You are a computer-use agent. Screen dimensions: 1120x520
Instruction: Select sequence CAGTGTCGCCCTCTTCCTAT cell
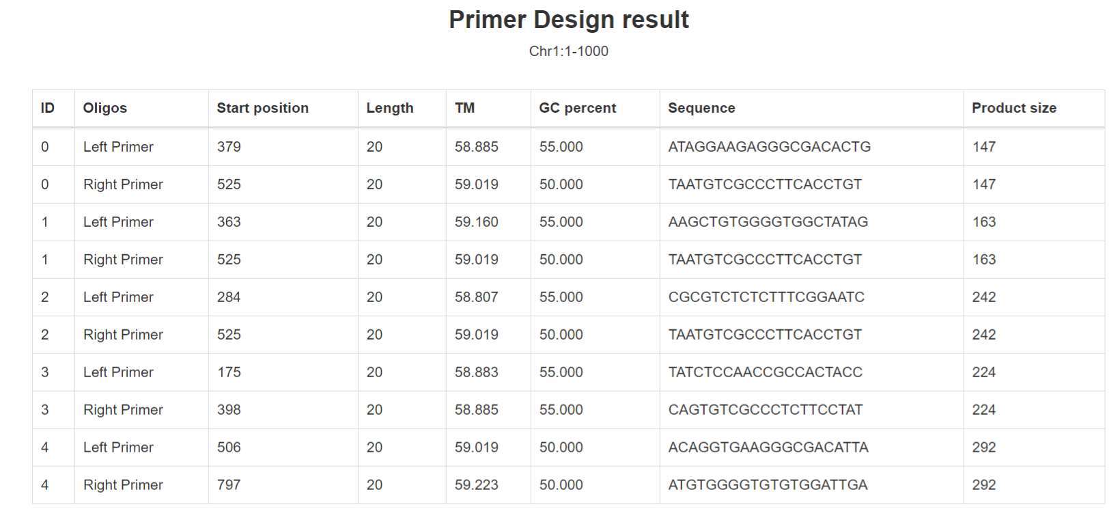point(765,410)
